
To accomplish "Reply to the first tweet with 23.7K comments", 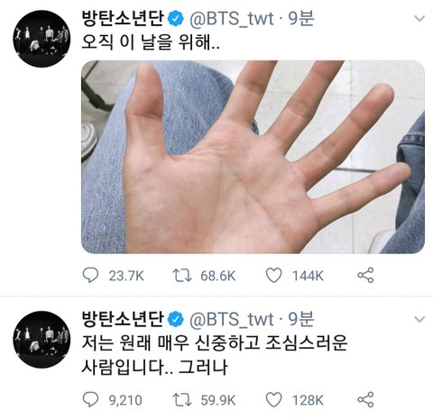I will [90, 275].
